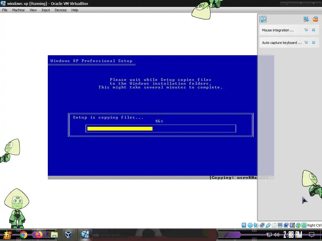Click the VirtualBox window title bar icon
Image resolution: width=322 pixels, height=241 pixels.
coord(3,3)
